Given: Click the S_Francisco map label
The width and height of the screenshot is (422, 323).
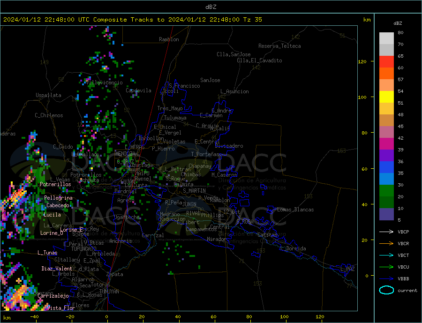Looking at the screenshot, I should pyautogui.click(x=184, y=86).
